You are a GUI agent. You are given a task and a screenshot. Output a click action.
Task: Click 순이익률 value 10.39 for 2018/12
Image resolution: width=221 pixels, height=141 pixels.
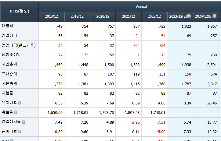point(58,132)
